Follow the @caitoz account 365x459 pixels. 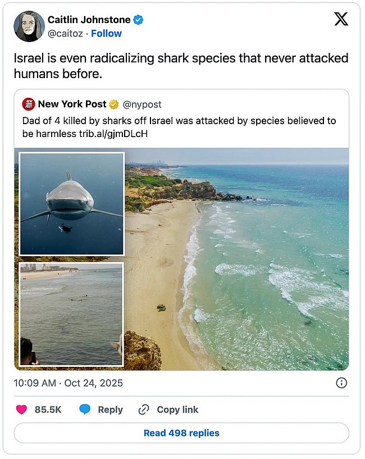point(107,34)
